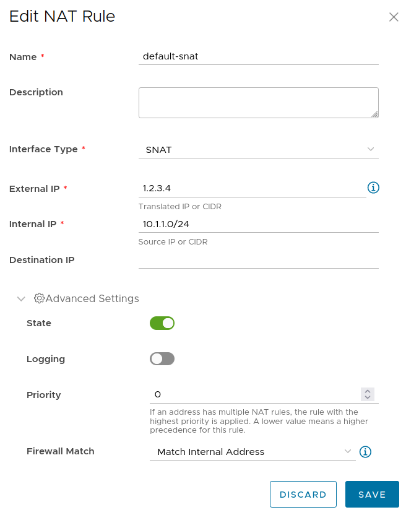Screen dimensions: 406x515
Task: Select the Edit NAT Rule title
Action: pos(61,17)
